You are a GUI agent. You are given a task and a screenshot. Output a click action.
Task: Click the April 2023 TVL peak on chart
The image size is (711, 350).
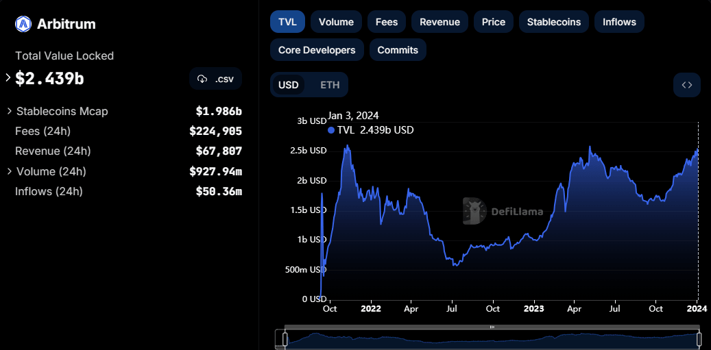590,147
